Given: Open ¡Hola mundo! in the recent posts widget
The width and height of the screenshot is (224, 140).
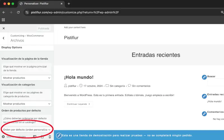Looking at the screenshot, I should pos(214,101).
